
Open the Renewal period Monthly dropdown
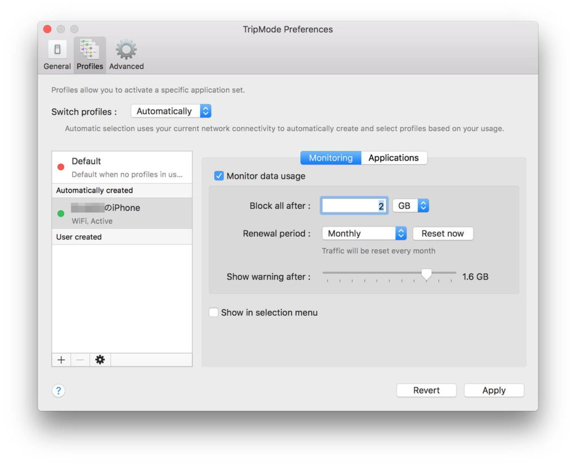point(364,233)
